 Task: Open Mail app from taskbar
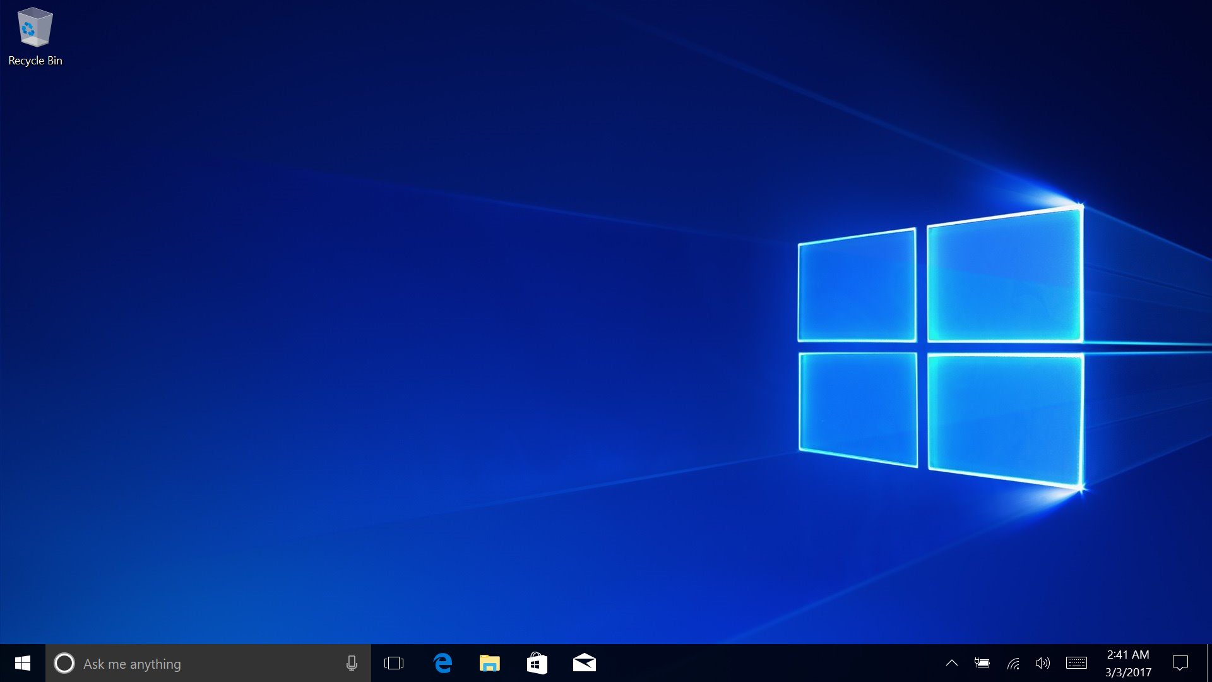click(583, 663)
